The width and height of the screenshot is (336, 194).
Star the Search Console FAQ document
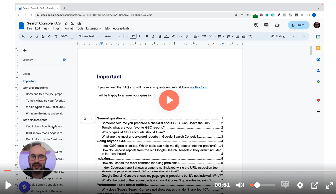66,24
